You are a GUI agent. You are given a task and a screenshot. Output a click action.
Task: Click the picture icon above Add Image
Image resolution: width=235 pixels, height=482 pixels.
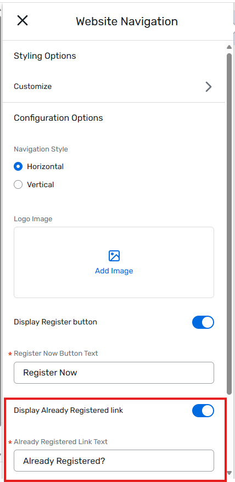point(114,256)
